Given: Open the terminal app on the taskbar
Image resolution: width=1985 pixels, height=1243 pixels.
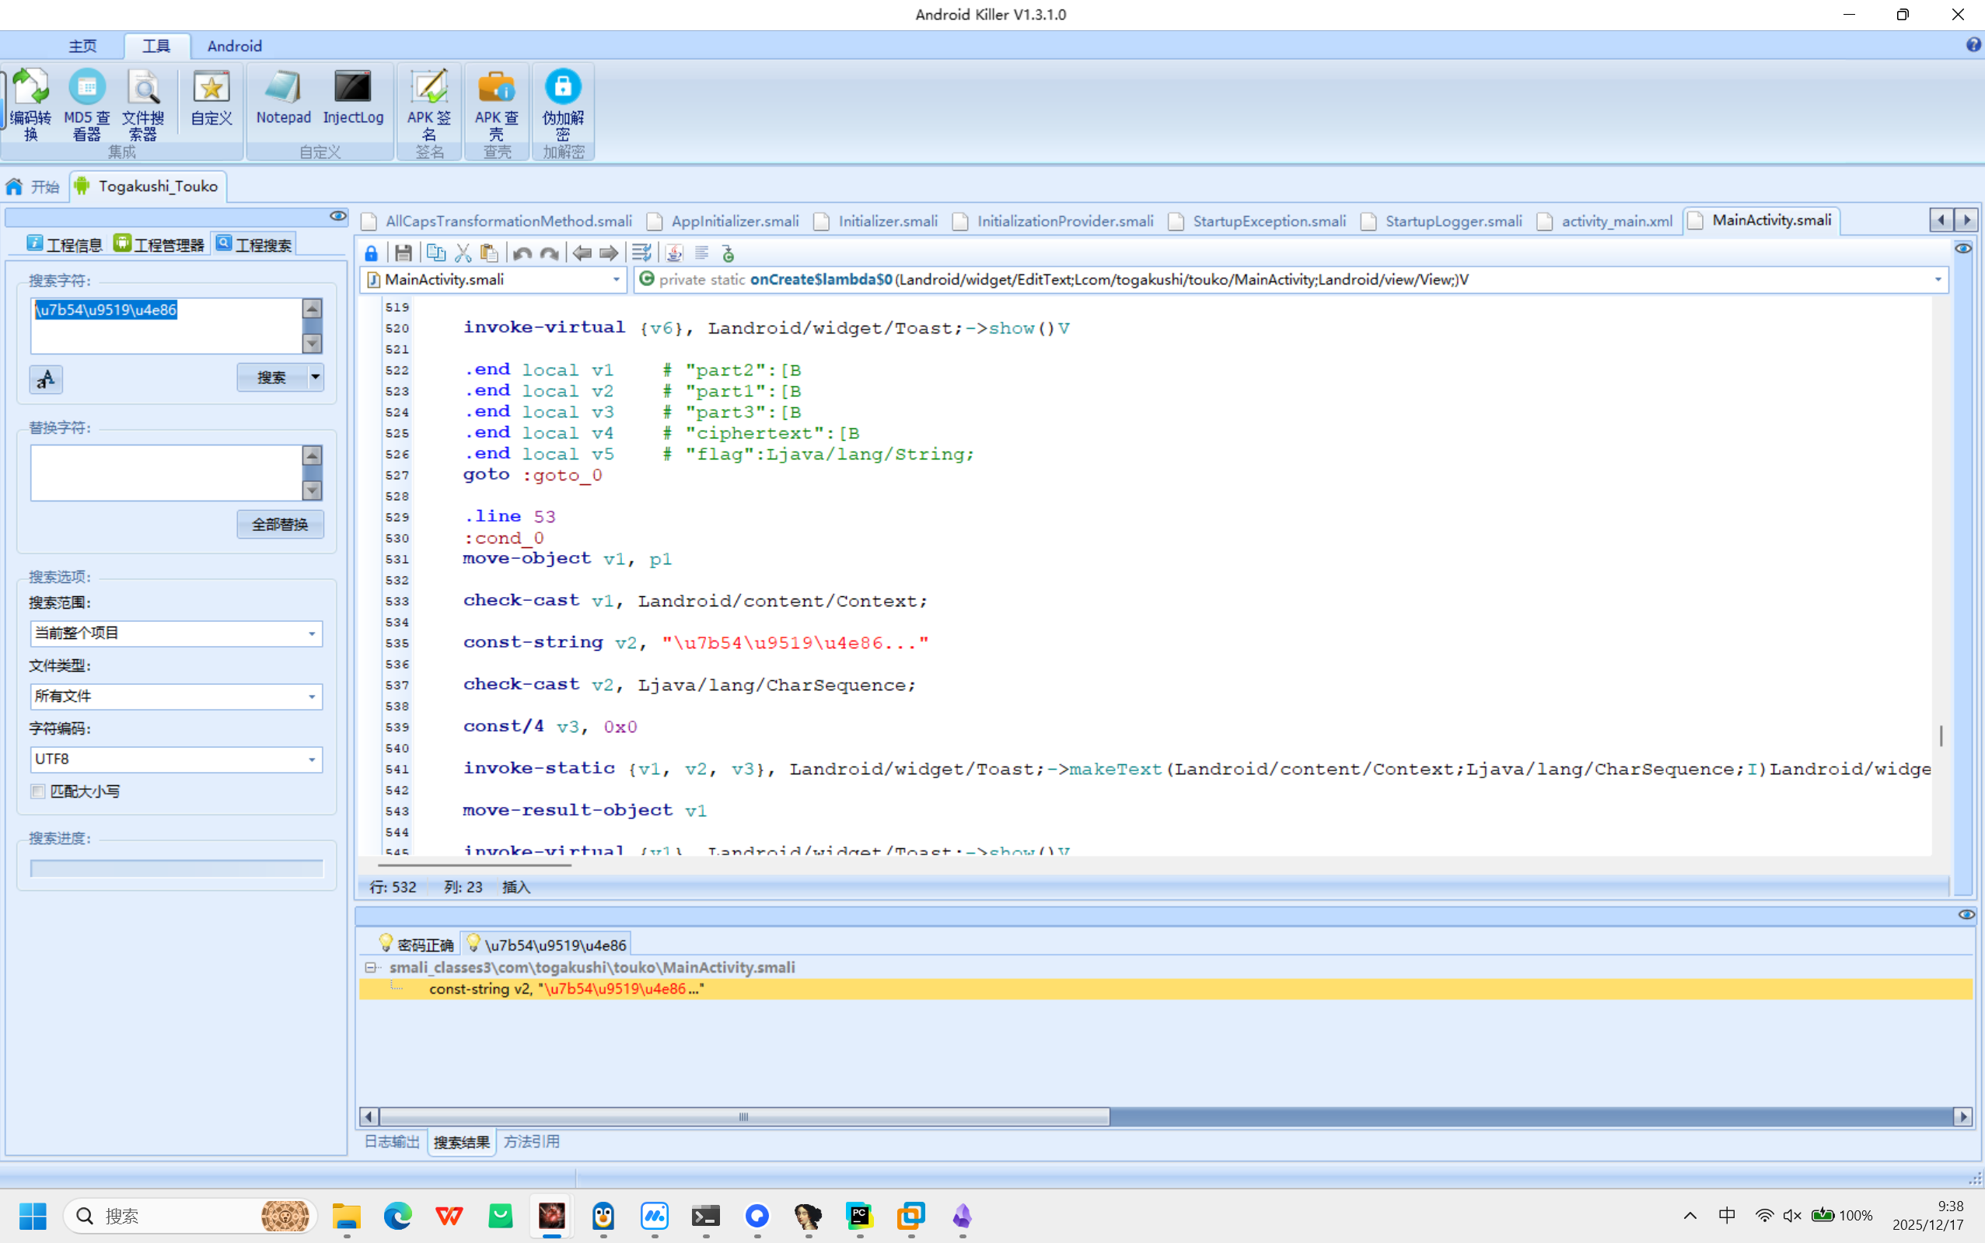Looking at the screenshot, I should point(705,1216).
